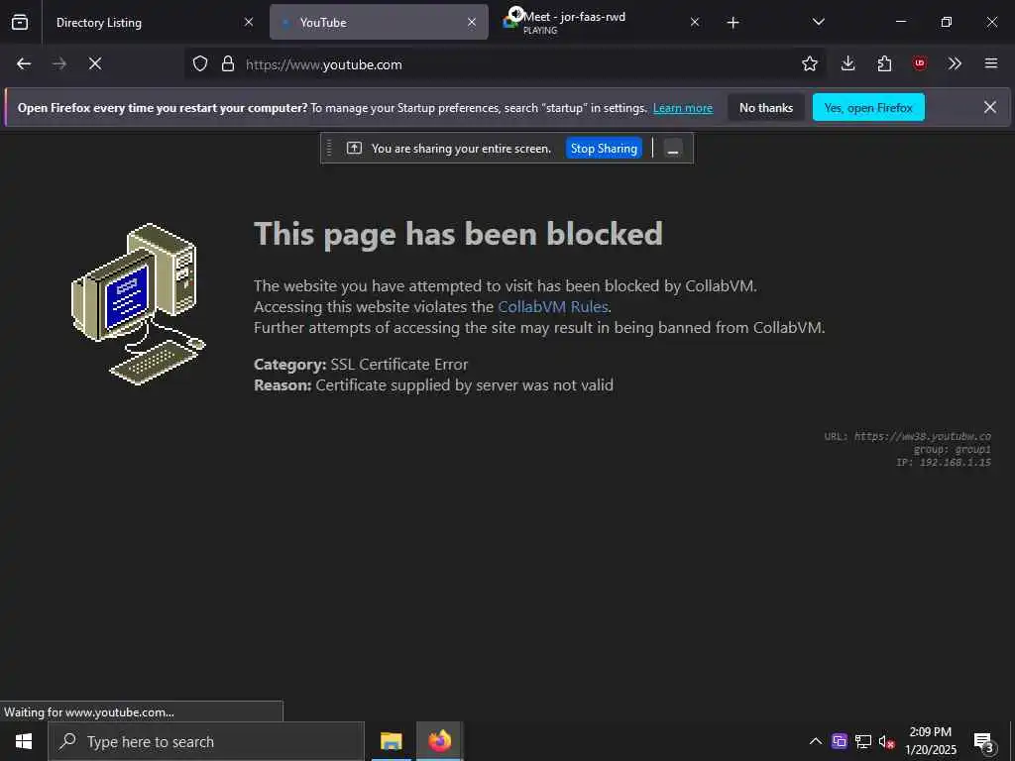Select 'Certificate supplied by server was not valid'

pos(464,385)
